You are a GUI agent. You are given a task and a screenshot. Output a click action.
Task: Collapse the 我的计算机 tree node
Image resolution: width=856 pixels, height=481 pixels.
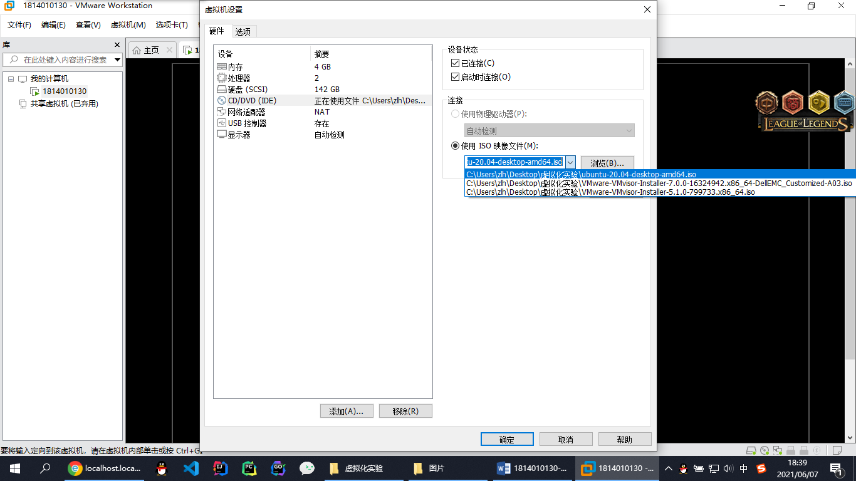point(11,79)
